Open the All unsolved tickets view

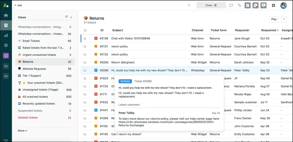coord(45,97)
